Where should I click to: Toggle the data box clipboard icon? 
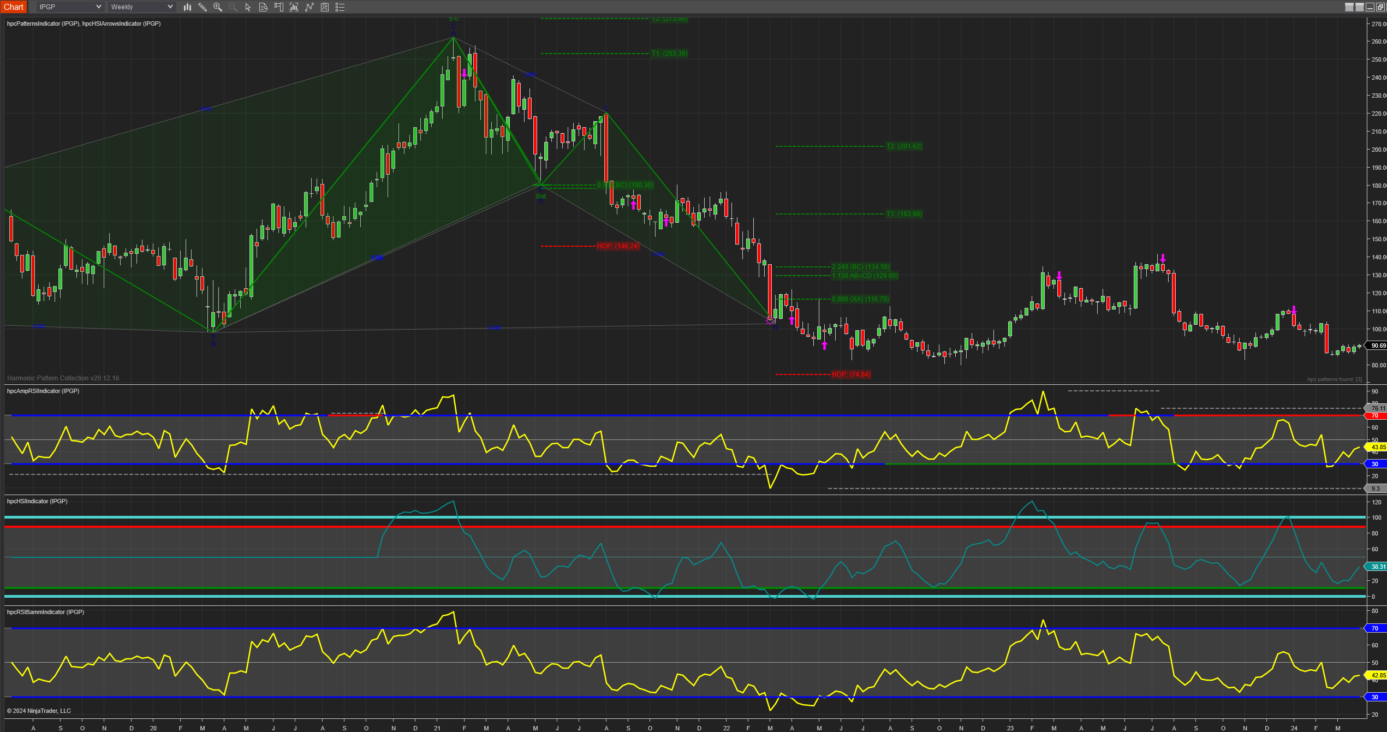pos(325,7)
